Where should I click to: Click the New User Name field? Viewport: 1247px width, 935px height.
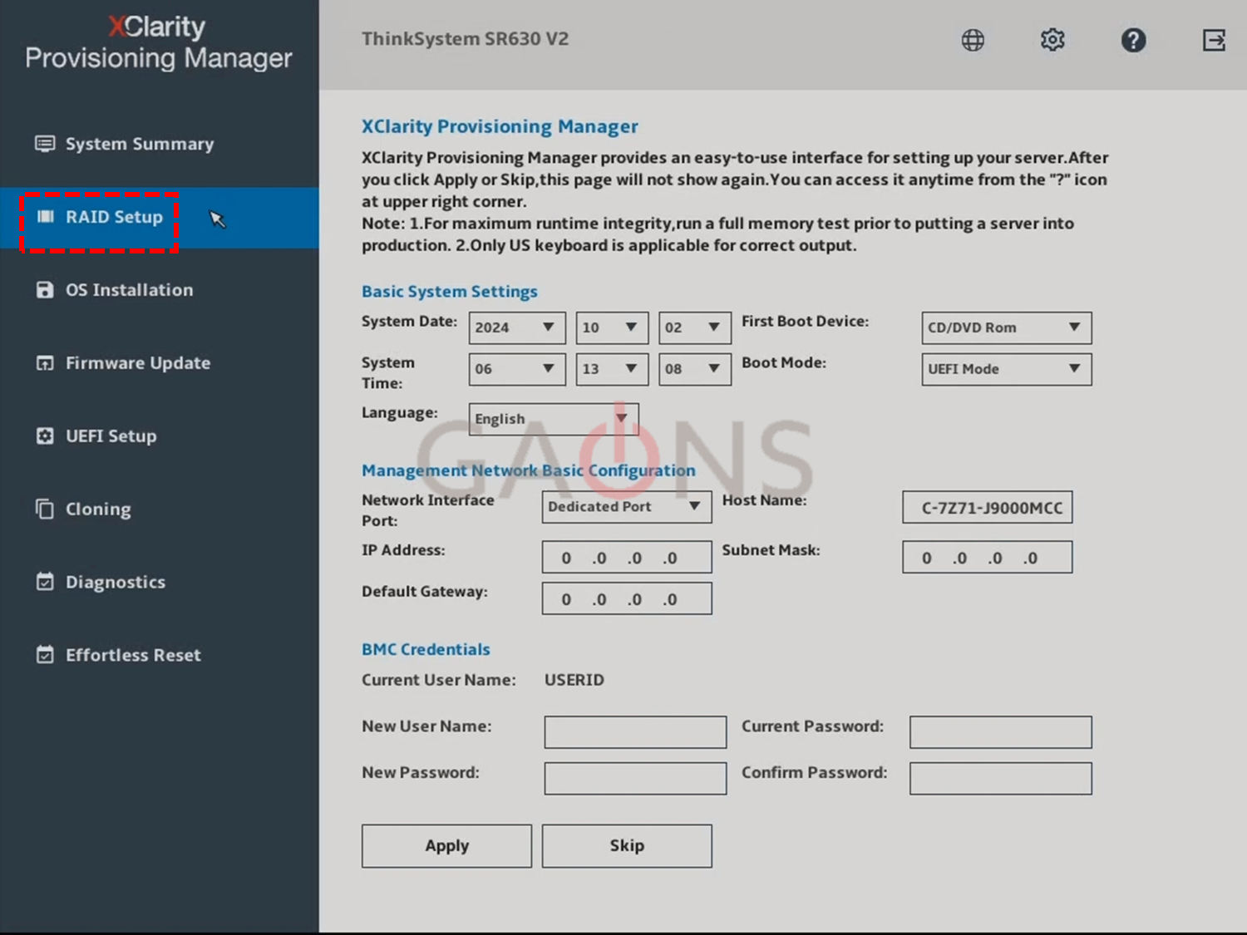[x=635, y=732]
